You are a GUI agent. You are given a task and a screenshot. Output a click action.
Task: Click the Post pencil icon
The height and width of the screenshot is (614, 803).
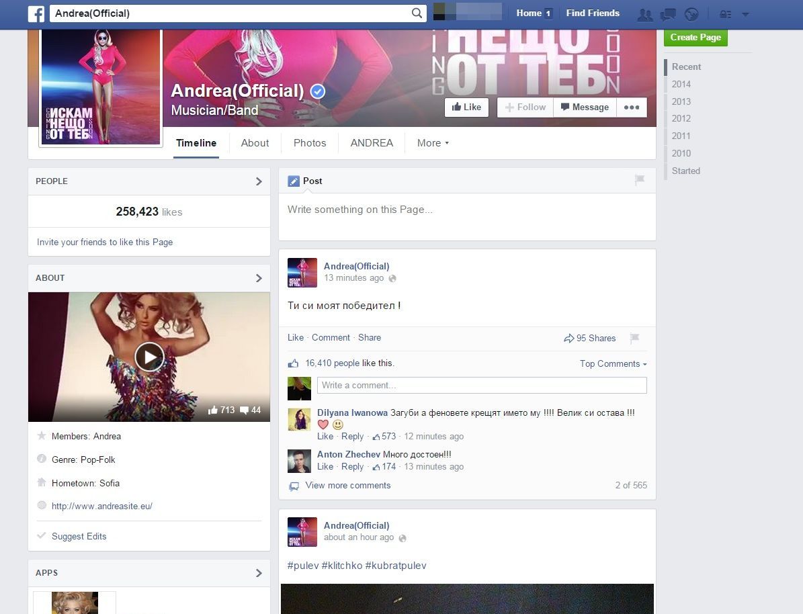pos(294,181)
